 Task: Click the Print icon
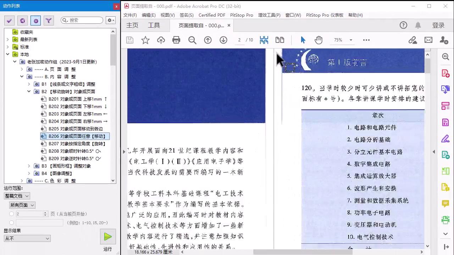point(176,40)
